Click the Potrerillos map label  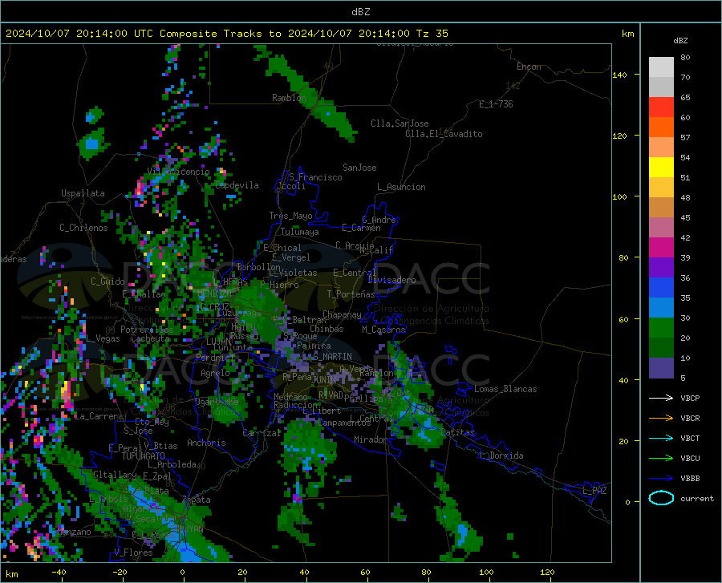coord(147,330)
